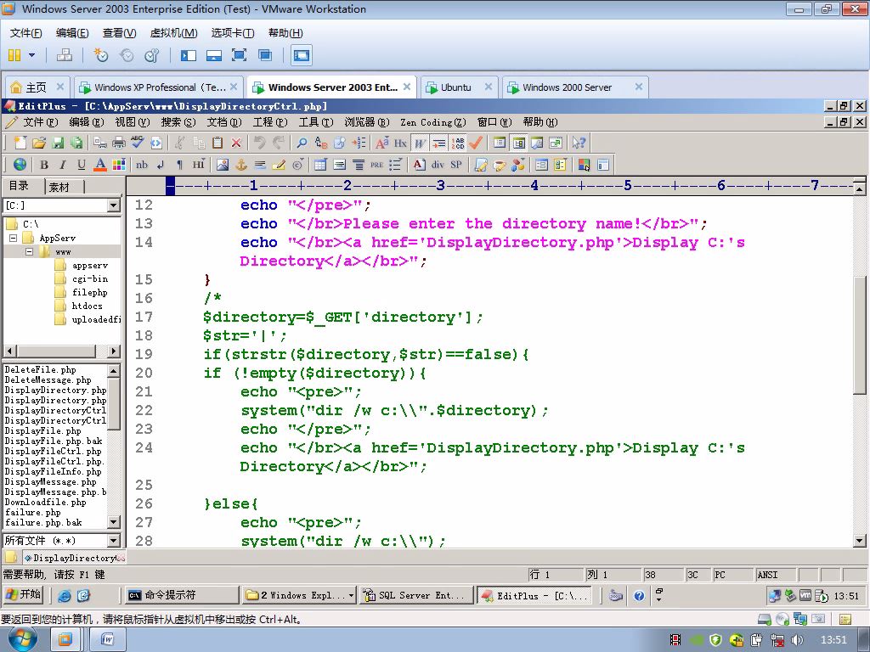Click the font color A swatch icon
This screenshot has width=870, height=652.
point(100,165)
